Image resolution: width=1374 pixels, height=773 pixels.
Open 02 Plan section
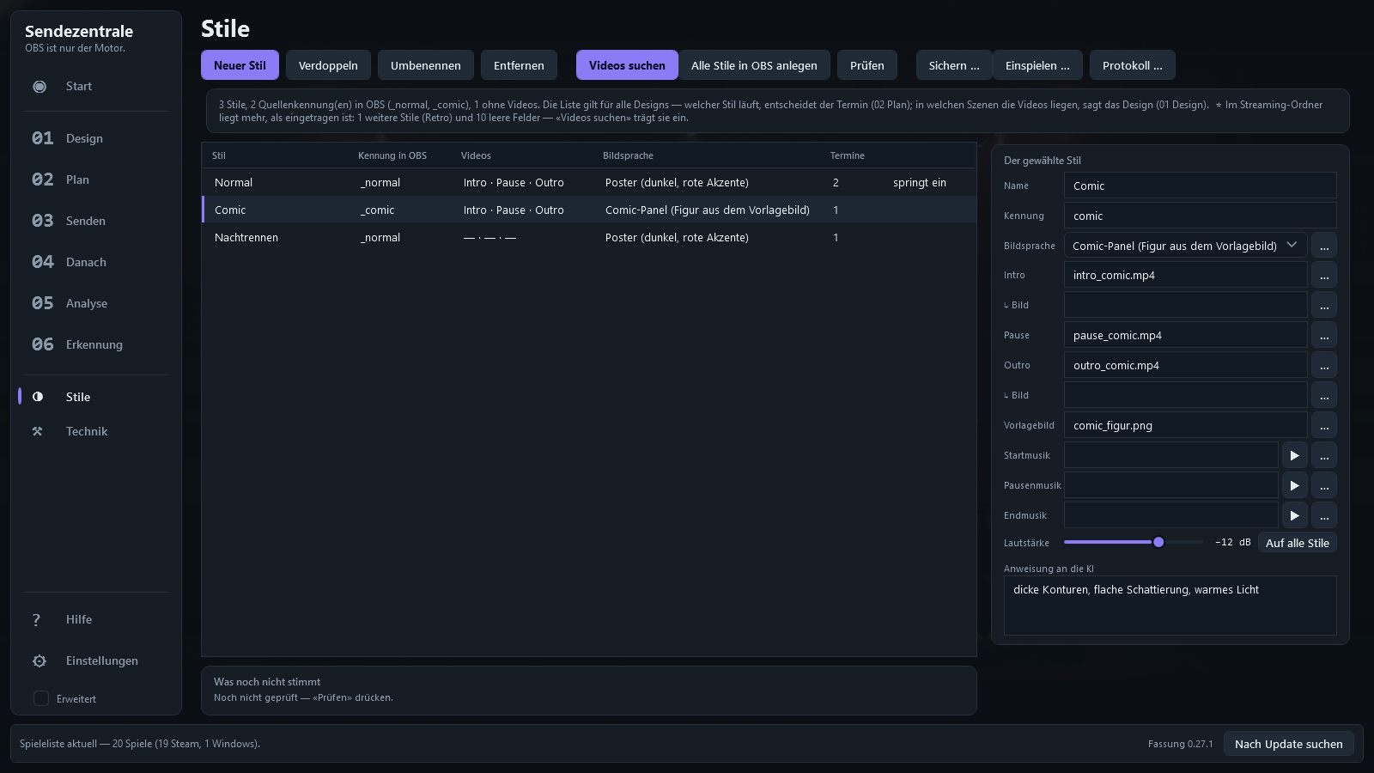coord(96,180)
